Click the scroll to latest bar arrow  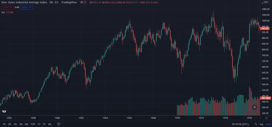(254, 107)
